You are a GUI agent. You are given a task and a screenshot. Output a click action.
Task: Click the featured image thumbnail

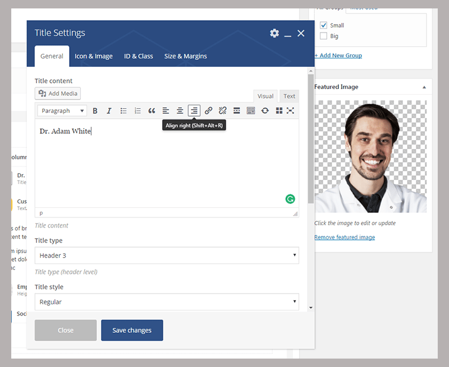point(370,156)
